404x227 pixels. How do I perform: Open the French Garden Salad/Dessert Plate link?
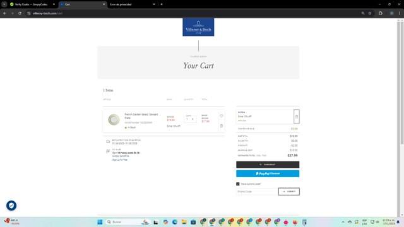(141, 116)
